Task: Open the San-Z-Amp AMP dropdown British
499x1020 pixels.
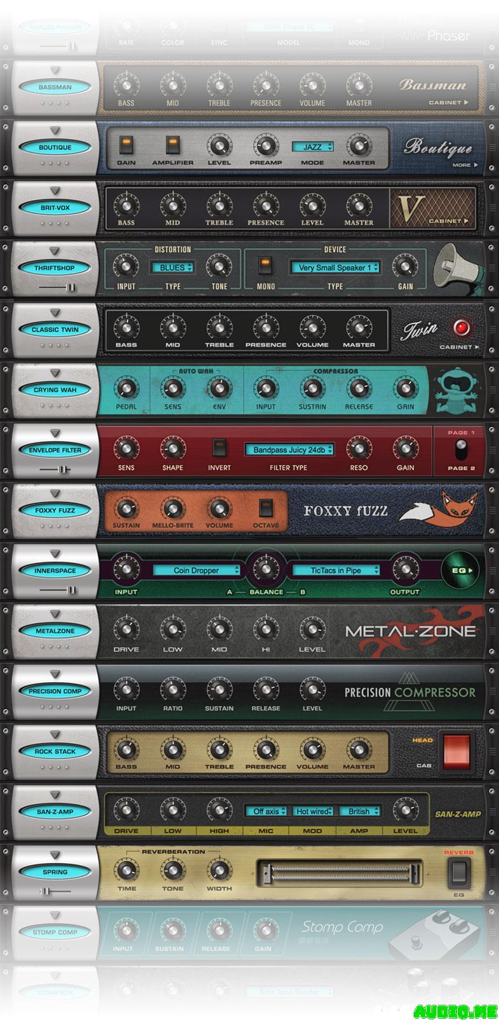Action: click(x=359, y=811)
